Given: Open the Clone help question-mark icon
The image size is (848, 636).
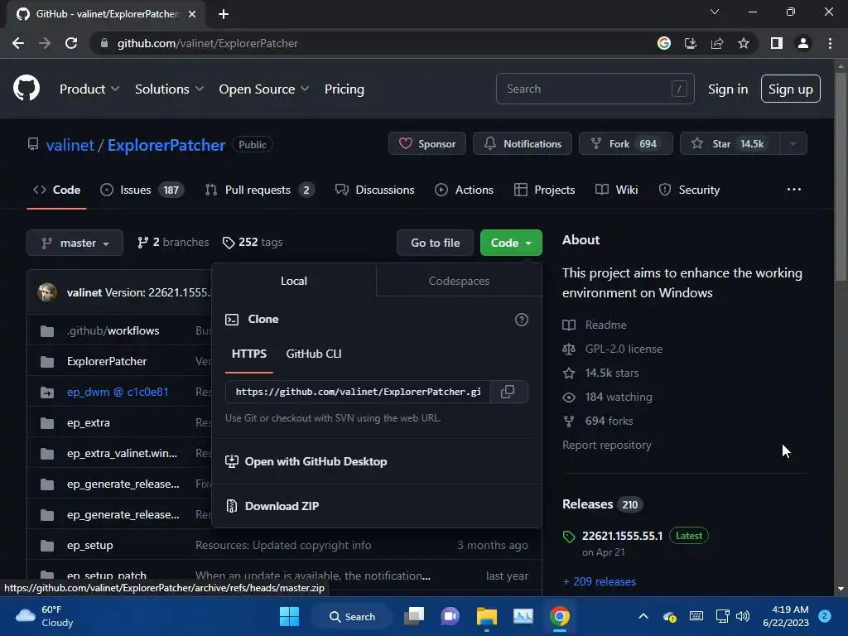Looking at the screenshot, I should point(522,320).
